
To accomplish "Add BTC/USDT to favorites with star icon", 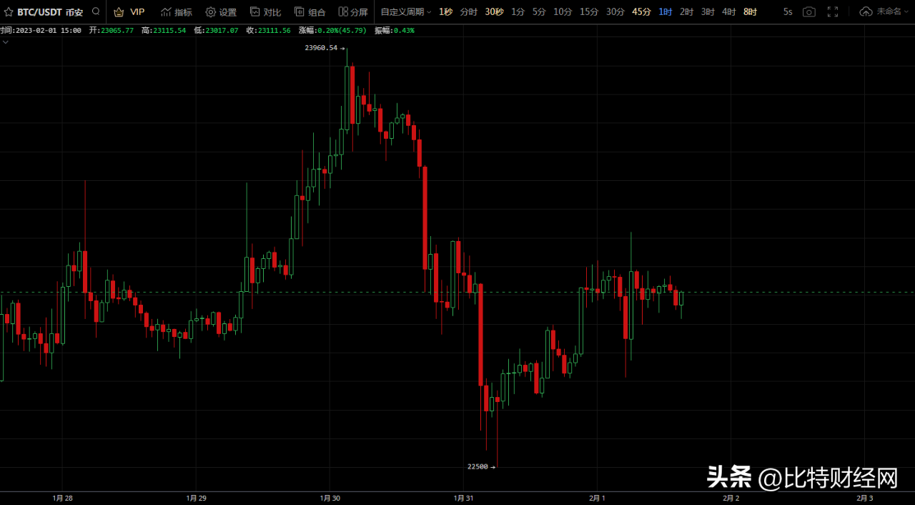I will pos(9,12).
